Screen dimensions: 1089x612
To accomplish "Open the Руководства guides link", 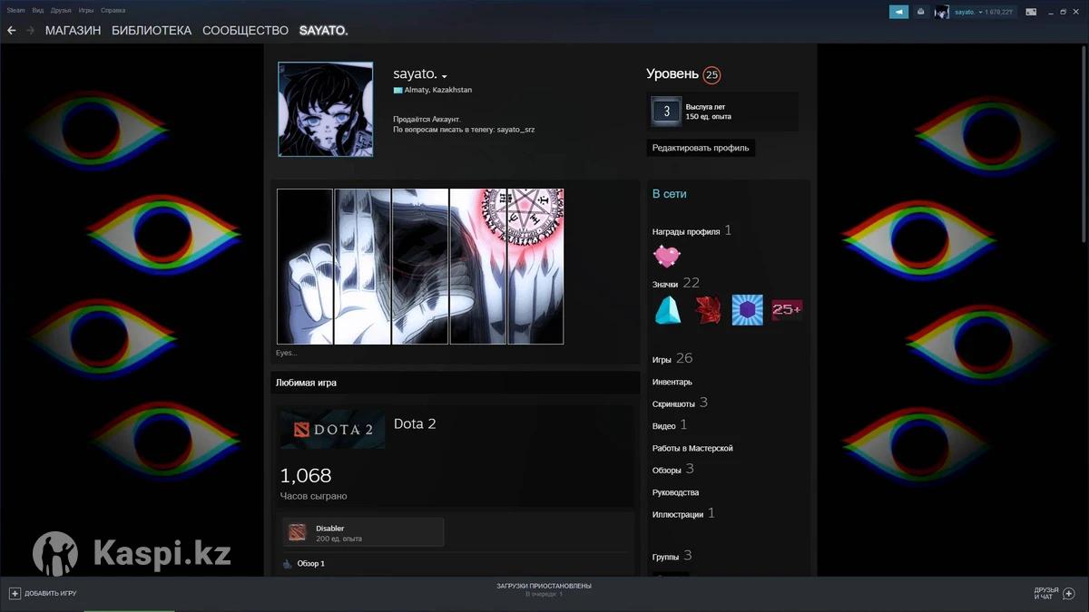I will pos(676,492).
